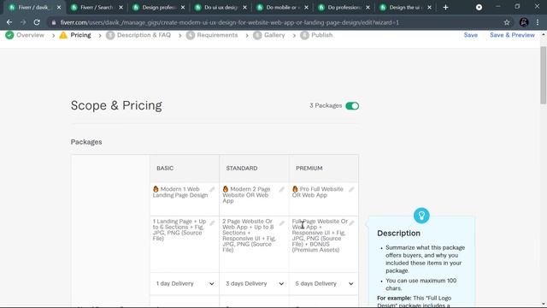
Task: Click the Save link
Action: pos(471,35)
